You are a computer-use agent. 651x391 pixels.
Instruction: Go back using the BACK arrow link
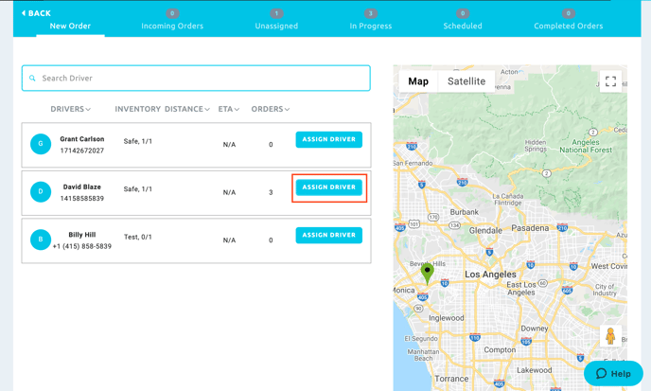click(x=36, y=13)
